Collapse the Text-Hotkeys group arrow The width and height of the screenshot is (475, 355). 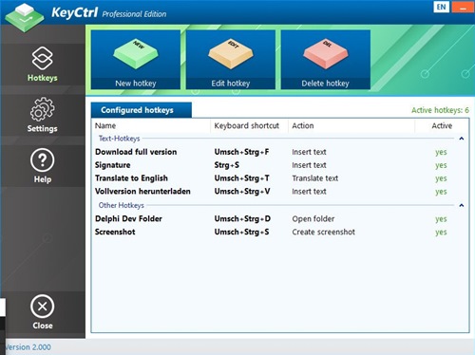pyautogui.click(x=462, y=139)
